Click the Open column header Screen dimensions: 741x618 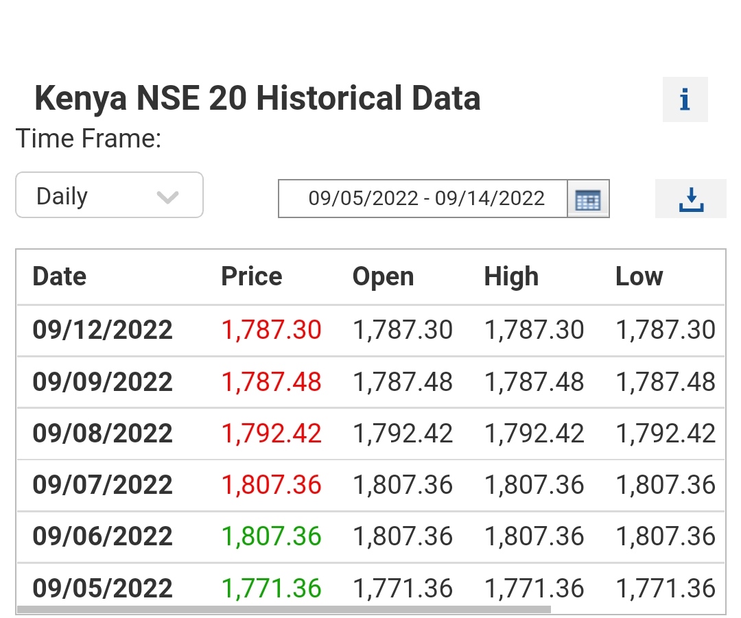click(383, 276)
